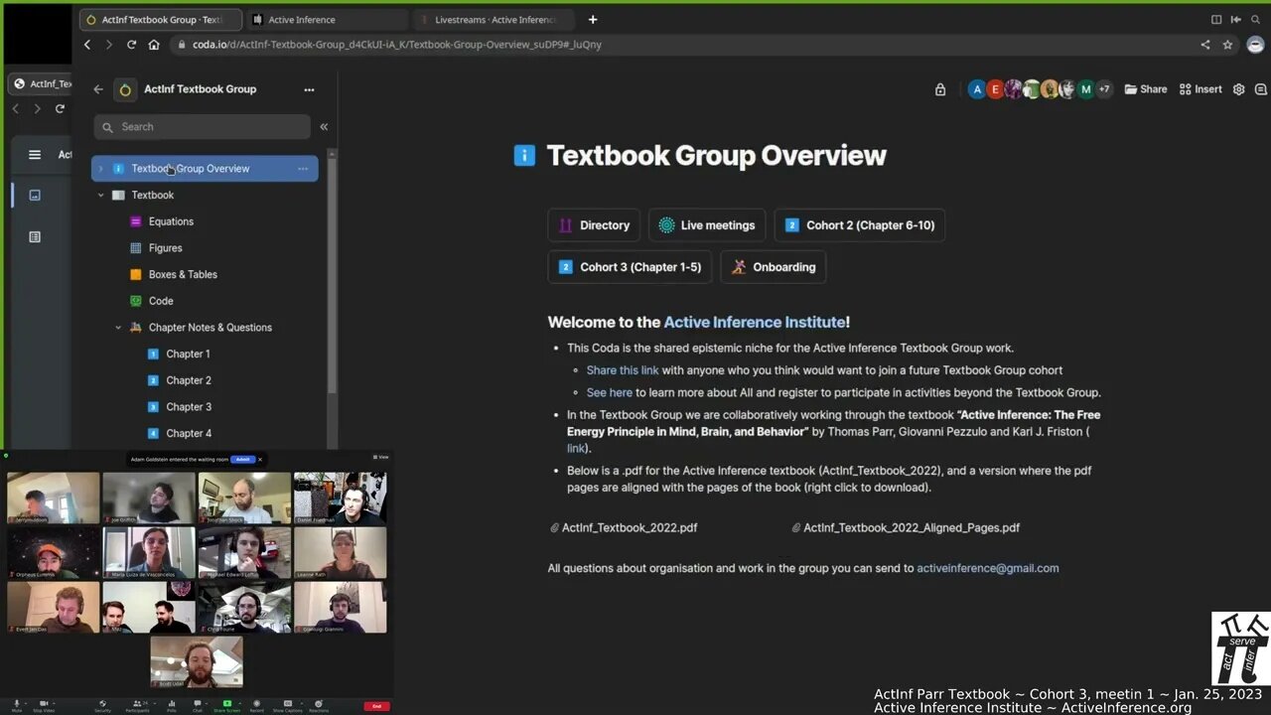Open Live meetings page button

tap(707, 225)
